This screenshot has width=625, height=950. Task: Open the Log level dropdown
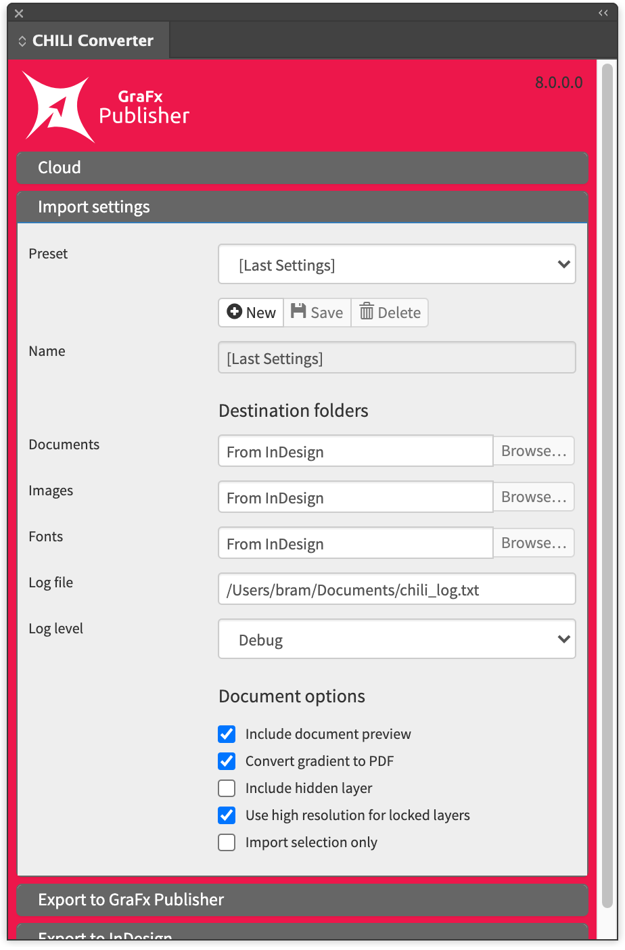397,639
